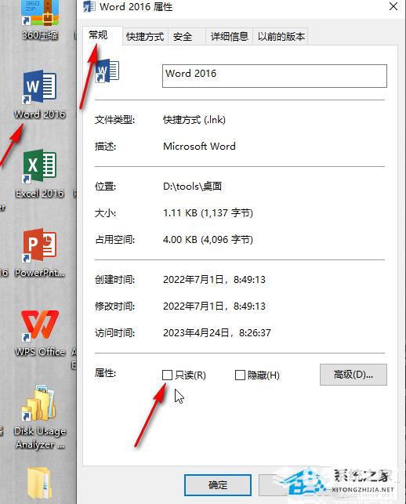This screenshot has height=504, width=406.
Task: Switch to the 快捷方式 tab
Action: 145,37
